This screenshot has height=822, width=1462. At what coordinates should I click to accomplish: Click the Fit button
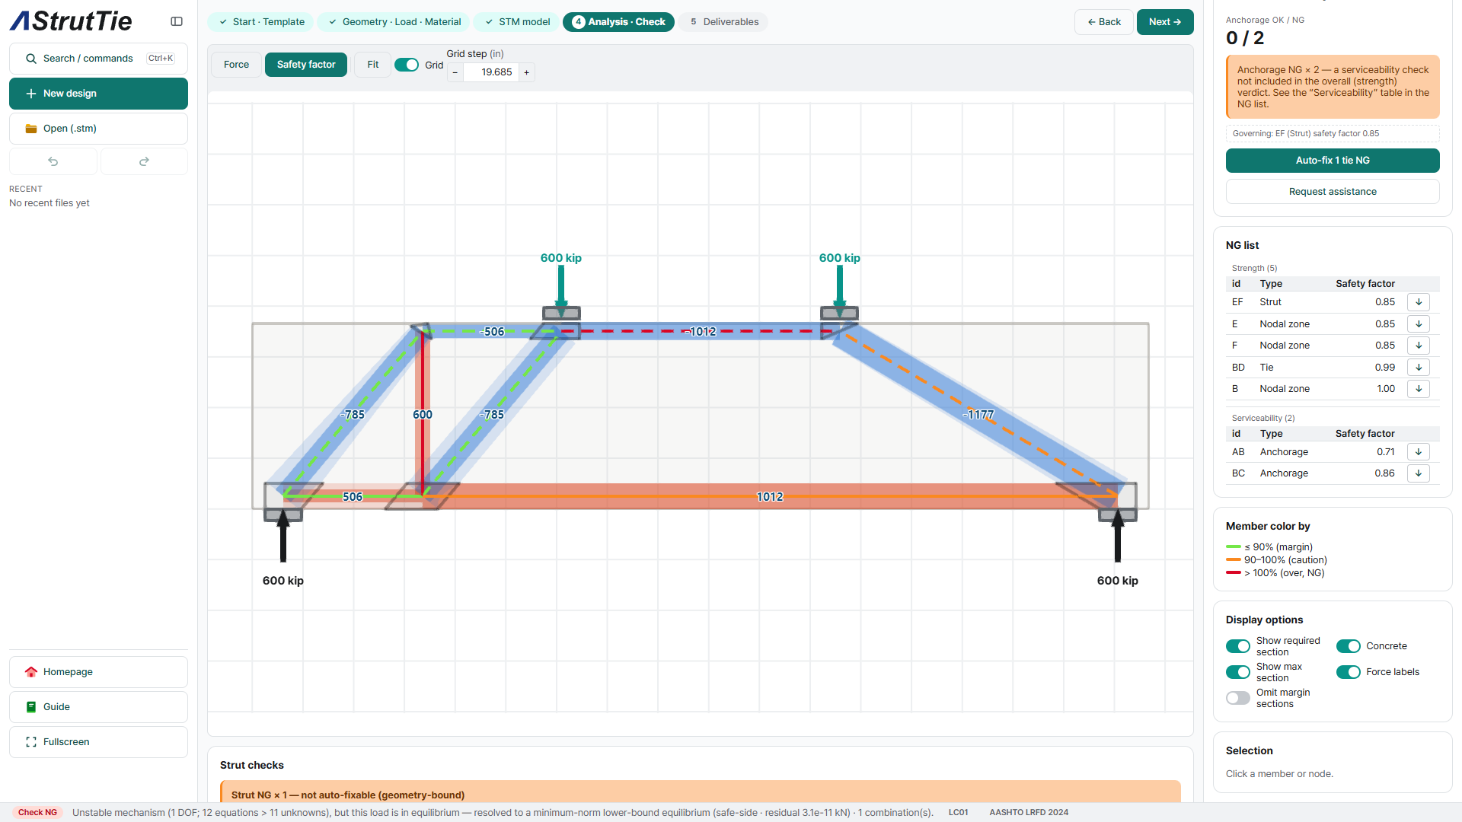373,65
